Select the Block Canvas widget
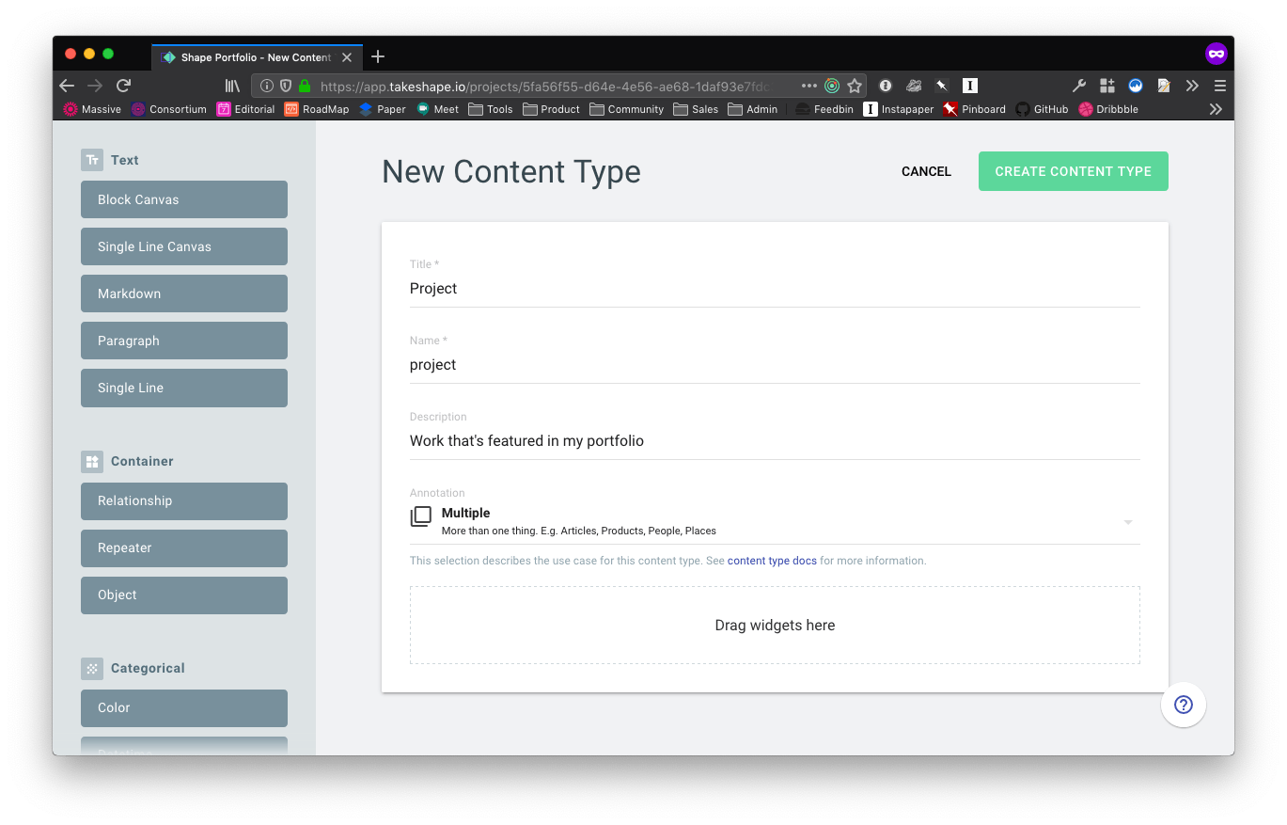This screenshot has height=825, width=1287. pos(184,199)
